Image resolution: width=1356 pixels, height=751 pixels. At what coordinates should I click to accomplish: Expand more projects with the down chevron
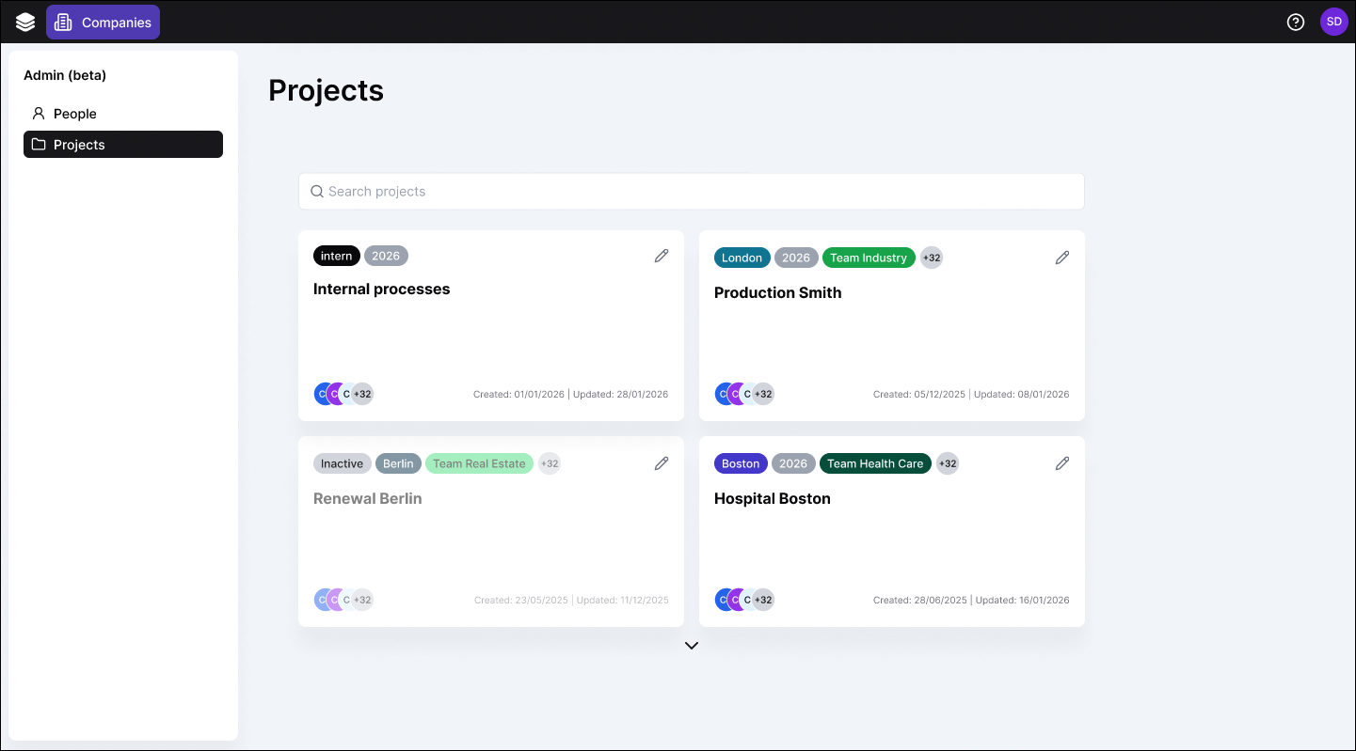point(692,646)
